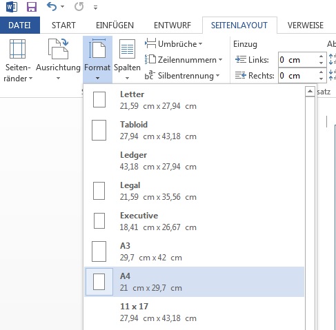The height and width of the screenshot is (330, 336).
Task: Switch to the VERWEISE tab
Action: (x=306, y=25)
